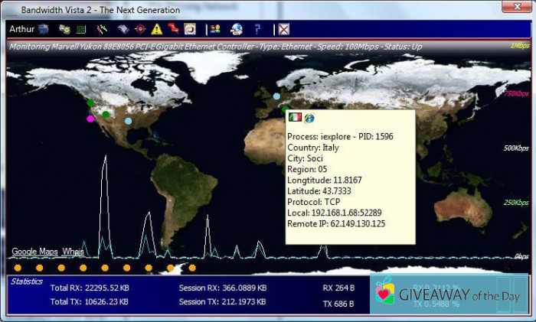Open the yellow warning alerts icon
Screen dimensions: 536x322
(x=156, y=29)
